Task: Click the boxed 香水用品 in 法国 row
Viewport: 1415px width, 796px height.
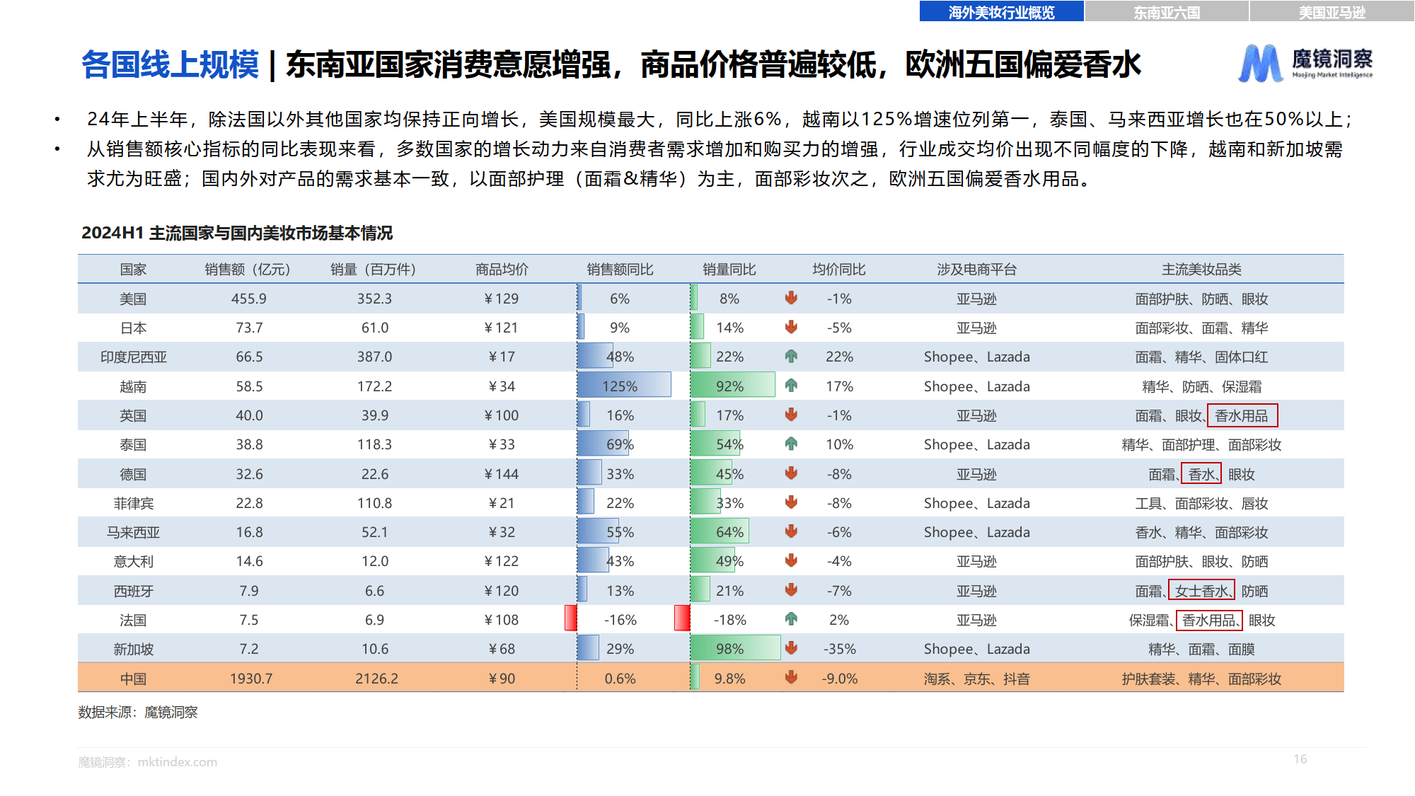Action: [1209, 620]
